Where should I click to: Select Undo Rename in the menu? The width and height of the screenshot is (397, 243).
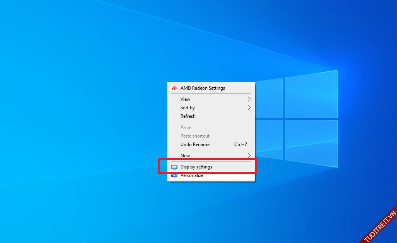(x=195, y=144)
